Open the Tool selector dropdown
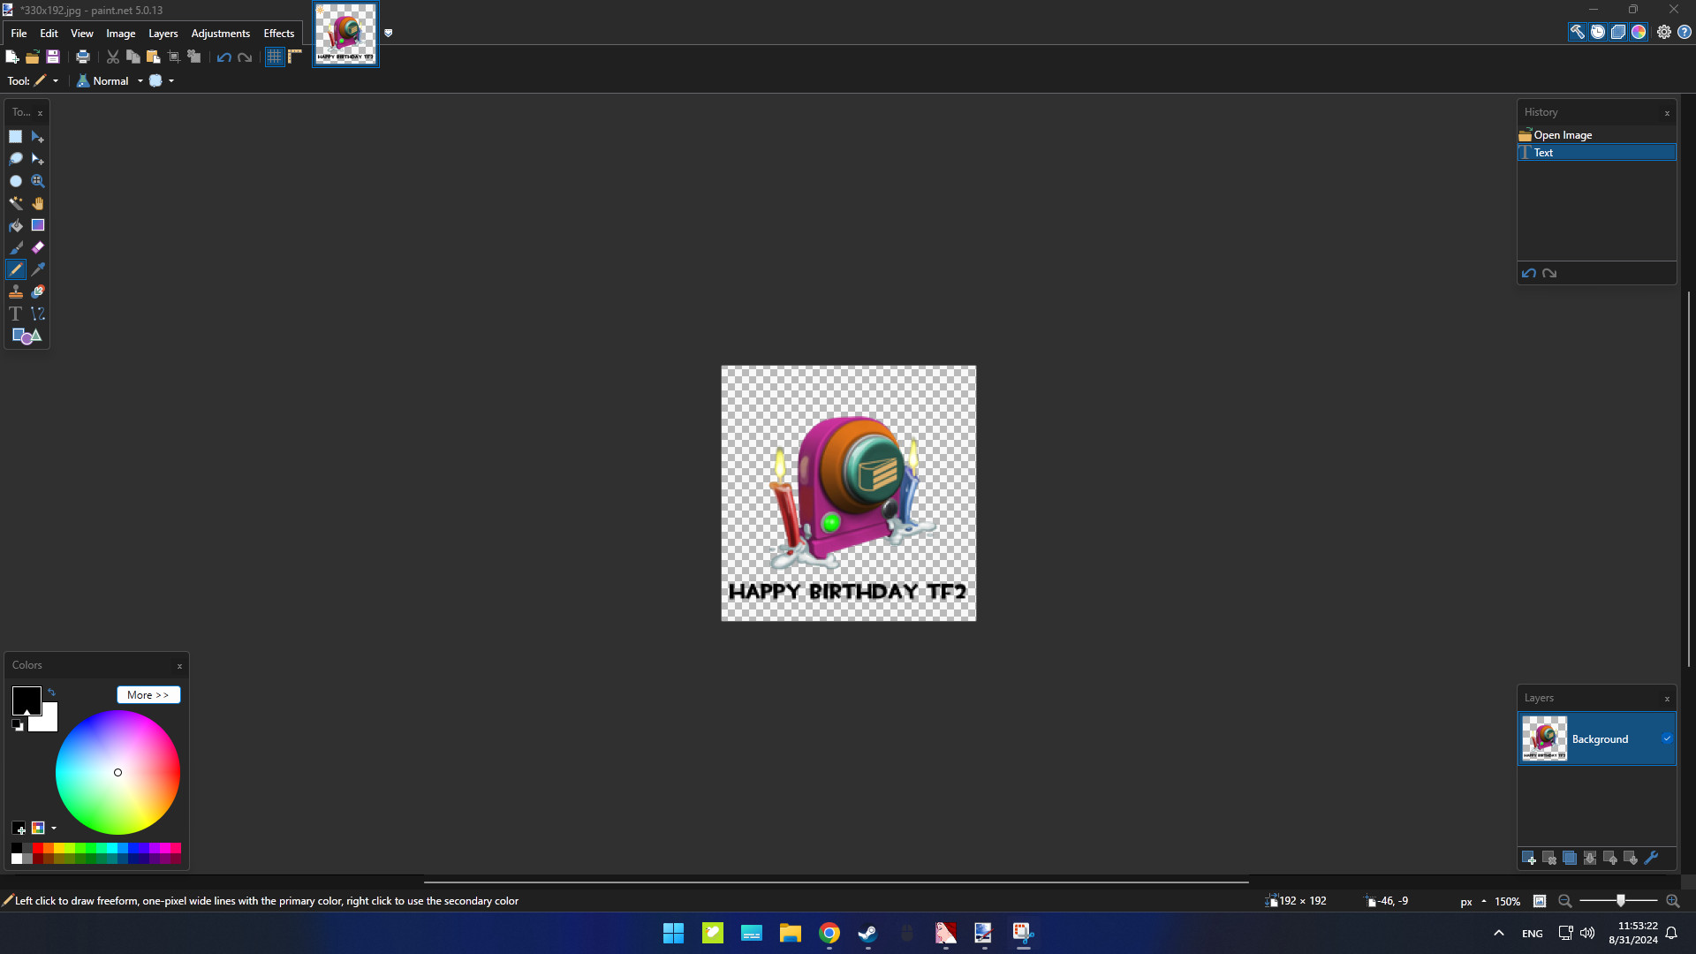 pos(55,80)
